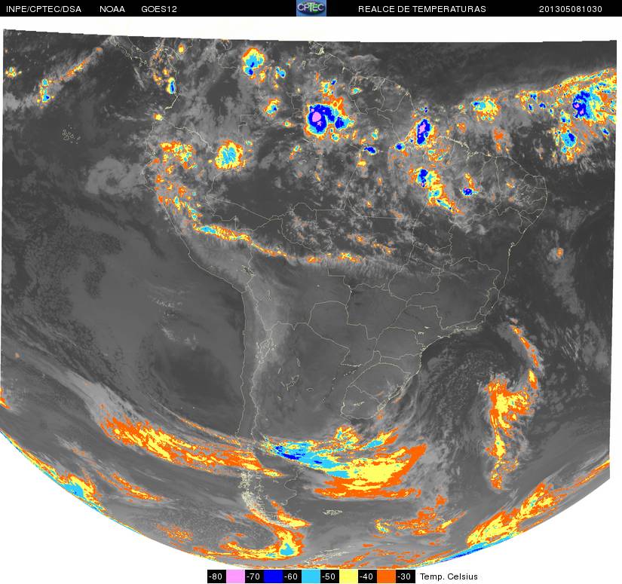
Task: Click the -50 legend value
Action: click(329, 576)
